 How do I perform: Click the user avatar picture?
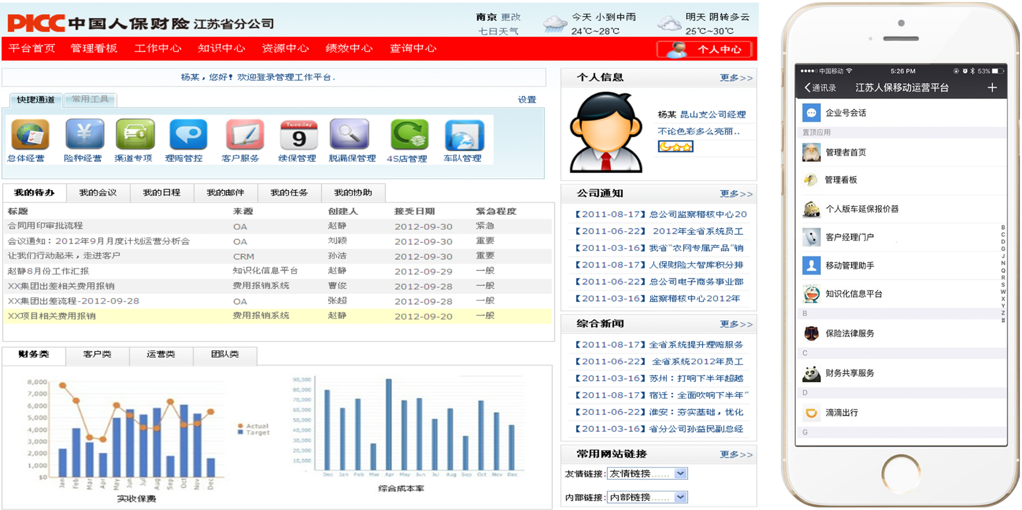pos(606,132)
